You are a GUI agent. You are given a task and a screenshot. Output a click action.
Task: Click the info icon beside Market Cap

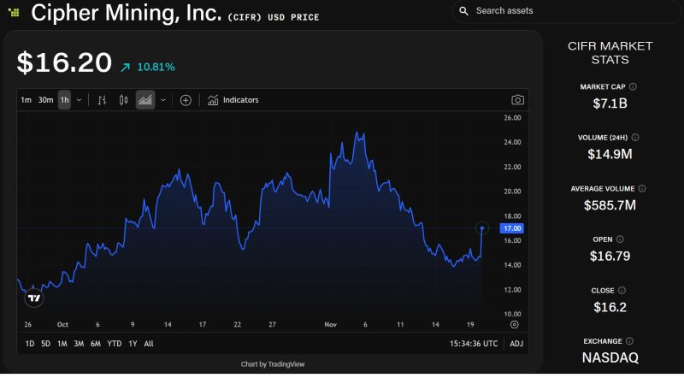tap(633, 86)
